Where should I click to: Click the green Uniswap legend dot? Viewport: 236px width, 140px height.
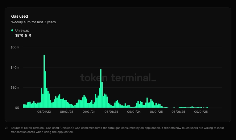(12, 30)
